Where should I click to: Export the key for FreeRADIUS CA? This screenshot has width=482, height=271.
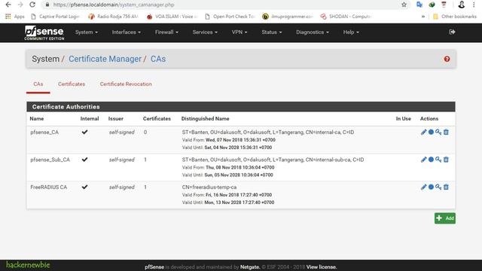pyautogui.click(x=438, y=187)
